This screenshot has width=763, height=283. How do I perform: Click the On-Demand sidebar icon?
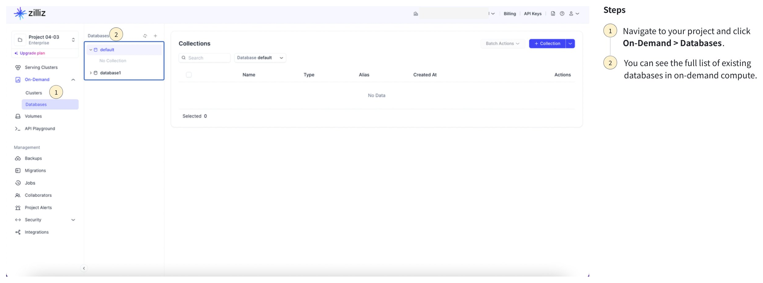tap(18, 80)
